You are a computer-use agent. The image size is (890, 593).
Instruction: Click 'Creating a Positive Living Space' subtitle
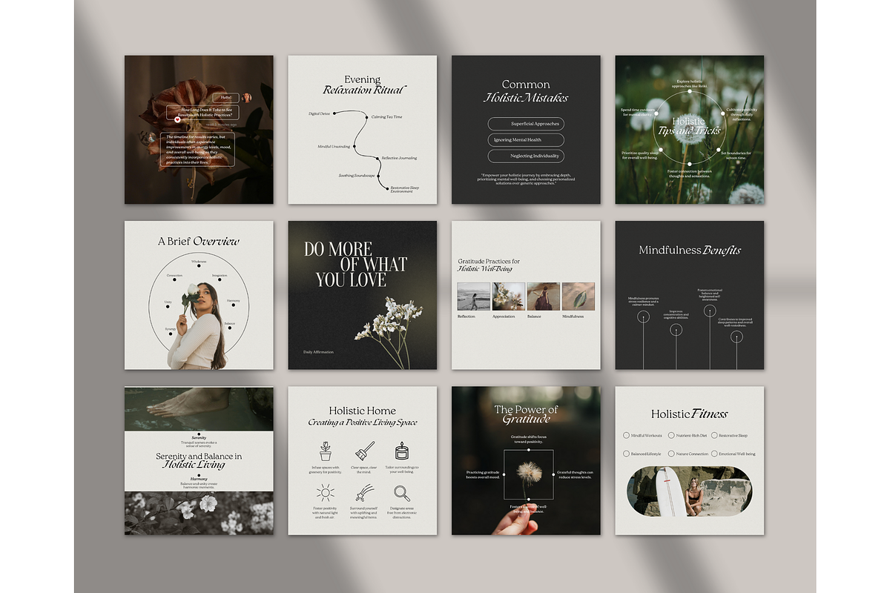click(x=363, y=422)
